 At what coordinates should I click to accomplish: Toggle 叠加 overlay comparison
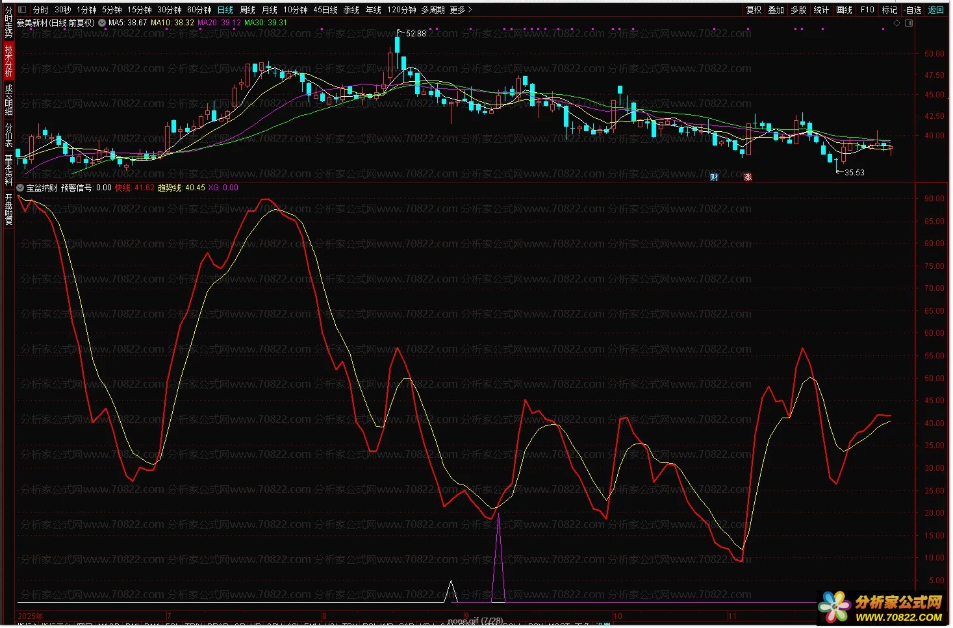[x=776, y=10]
